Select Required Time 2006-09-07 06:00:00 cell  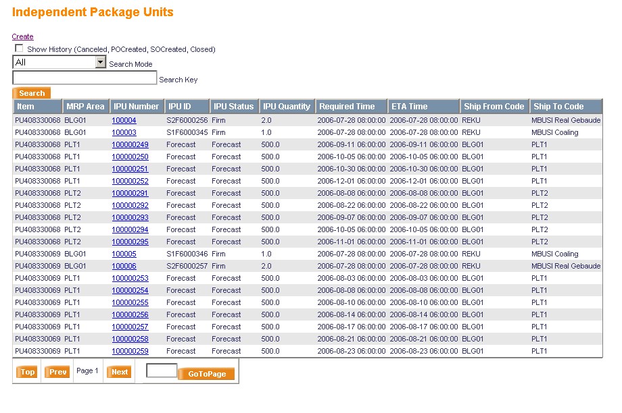(x=352, y=217)
